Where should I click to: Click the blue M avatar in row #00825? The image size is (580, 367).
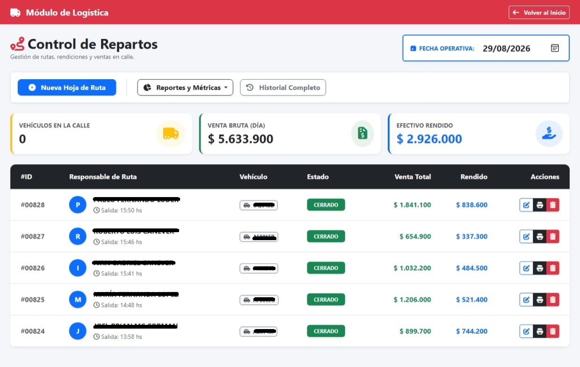[x=78, y=300]
